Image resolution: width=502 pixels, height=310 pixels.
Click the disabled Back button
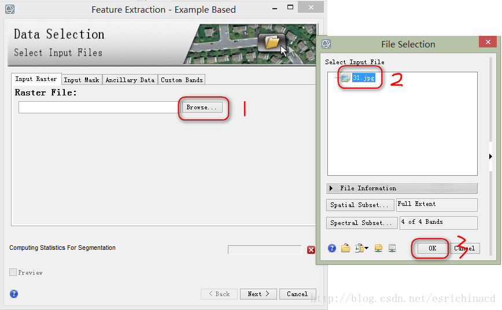click(219, 294)
